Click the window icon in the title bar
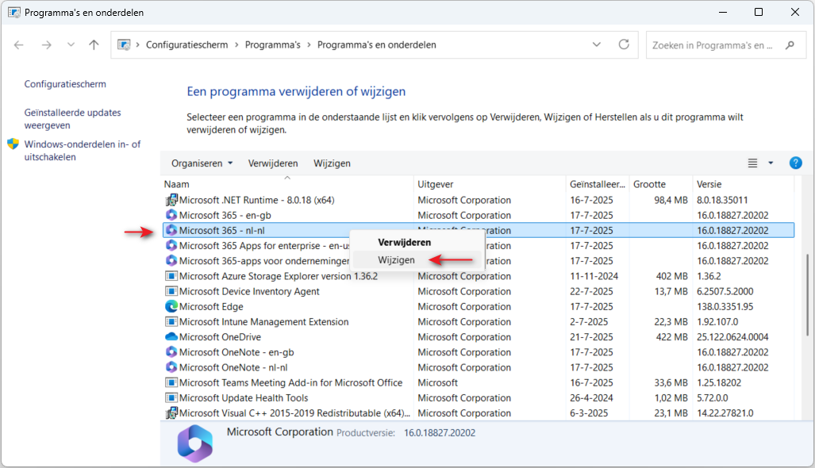 (x=14, y=13)
